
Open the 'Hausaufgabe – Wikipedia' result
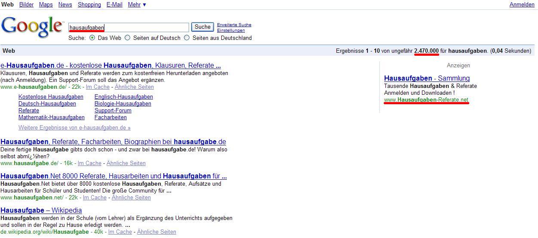tap(41, 210)
